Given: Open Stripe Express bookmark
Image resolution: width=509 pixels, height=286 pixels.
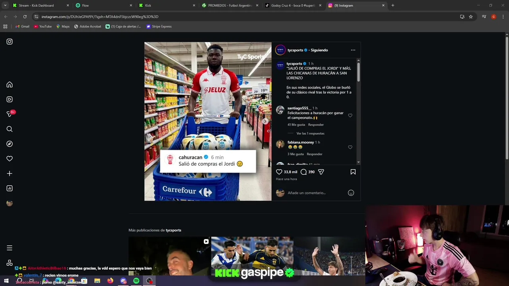Looking at the screenshot, I should coord(159,27).
